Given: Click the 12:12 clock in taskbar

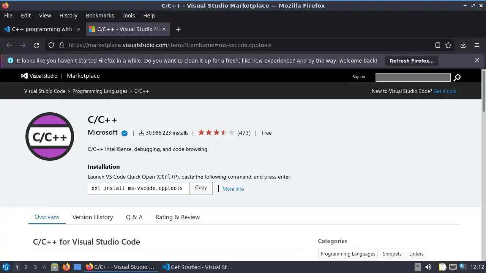Looking at the screenshot, I should click(477, 267).
